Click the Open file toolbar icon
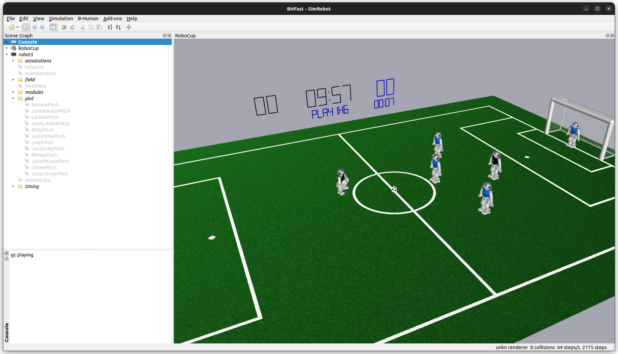This screenshot has height=354, width=618. pyautogui.click(x=11, y=27)
